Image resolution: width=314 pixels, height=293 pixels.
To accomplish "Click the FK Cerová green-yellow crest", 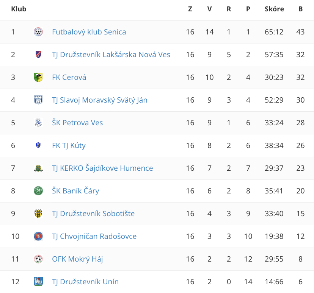I will [x=38, y=77].
